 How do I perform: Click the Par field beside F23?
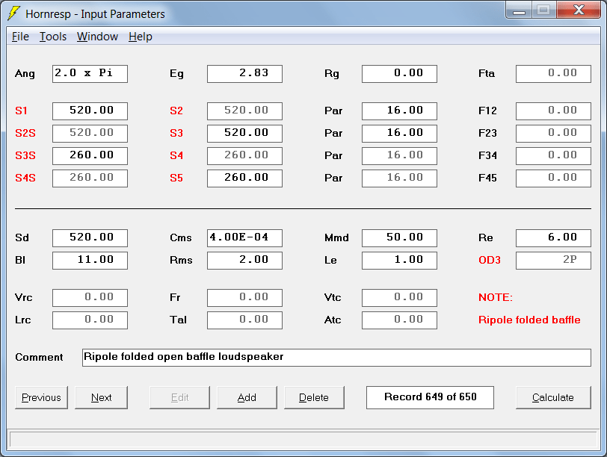click(399, 134)
